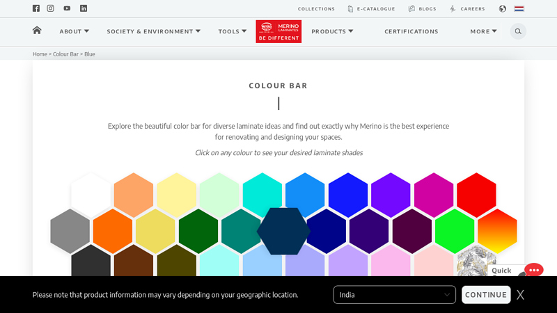Viewport: 557px width, 313px height.
Task: Select the mint green hexagon
Action: coord(219,195)
